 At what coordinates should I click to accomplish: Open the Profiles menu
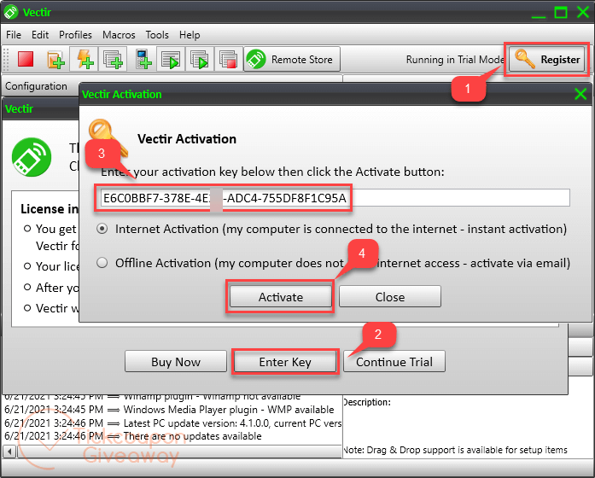click(75, 35)
